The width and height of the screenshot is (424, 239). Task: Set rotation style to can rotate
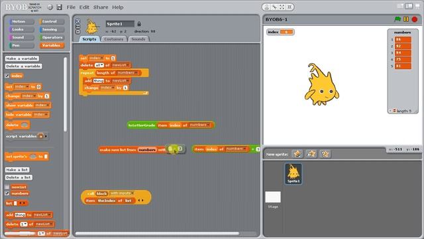[x=78, y=21]
